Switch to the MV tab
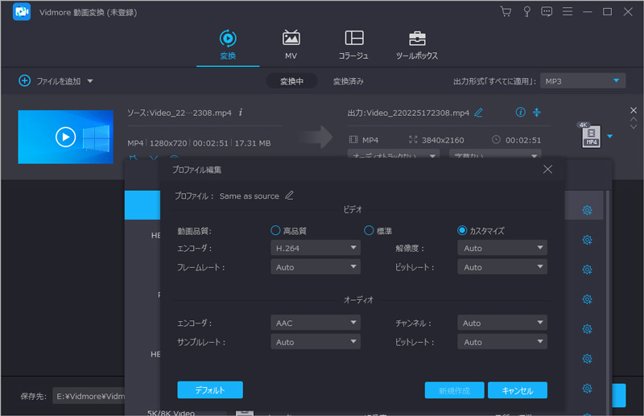Viewport: 644px width, 416px height. 291,44
